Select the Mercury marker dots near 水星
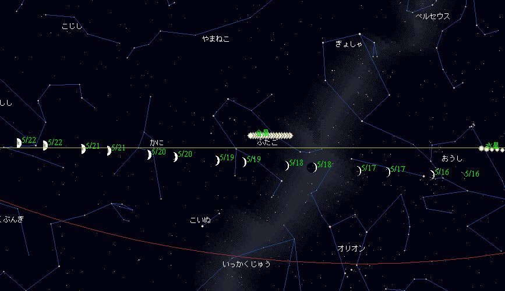The image size is (505, 291). click(491, 149)
